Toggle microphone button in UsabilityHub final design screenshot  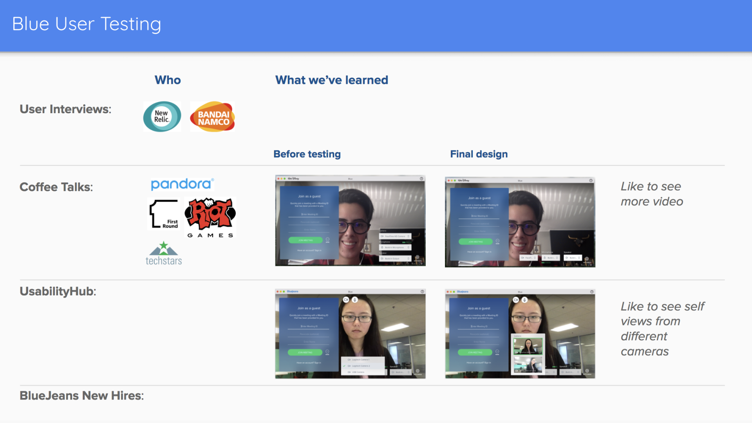coord(524,300)
